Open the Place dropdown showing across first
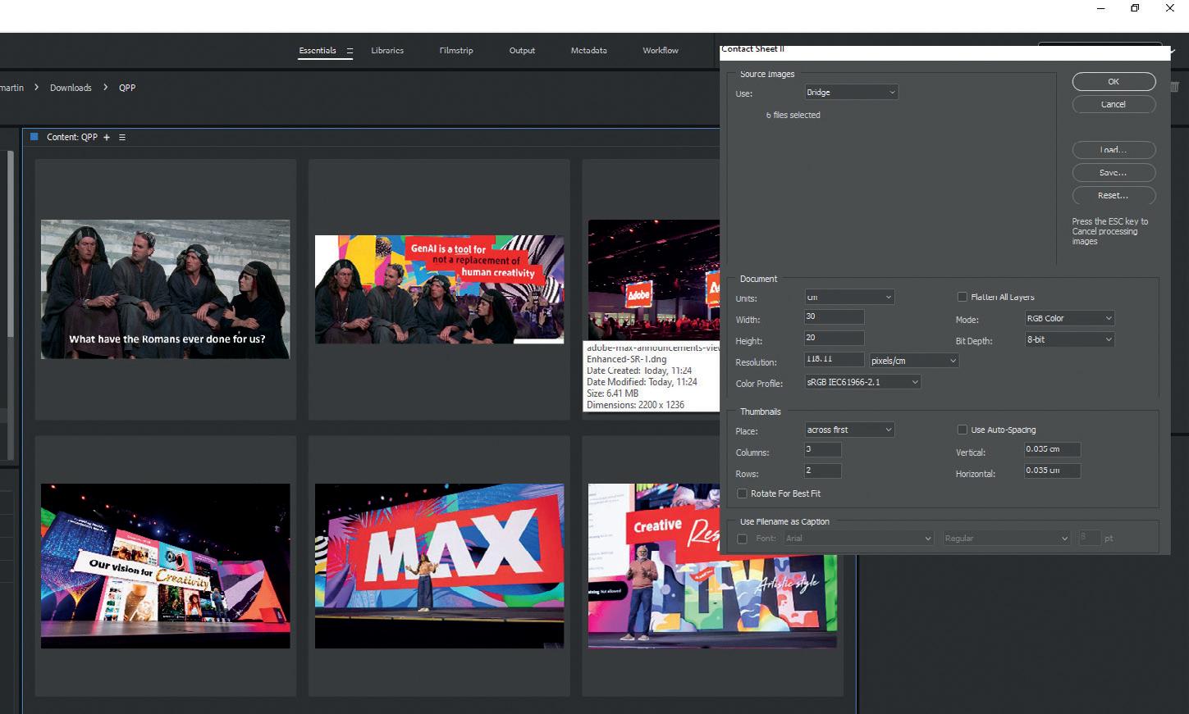The width and height of the screenshot is (1189, 714). (x=849, y=430)
